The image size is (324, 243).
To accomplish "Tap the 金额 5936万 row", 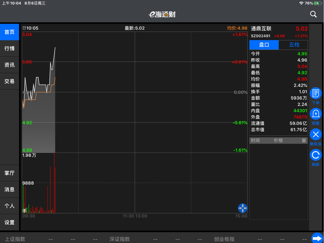I will (279, 98).
